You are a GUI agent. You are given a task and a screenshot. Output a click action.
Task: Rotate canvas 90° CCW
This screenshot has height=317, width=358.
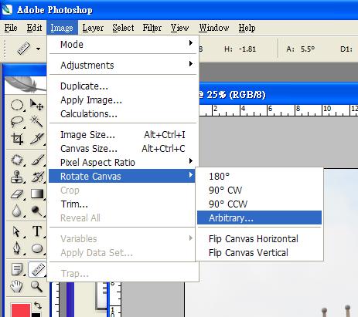point(259,204)
